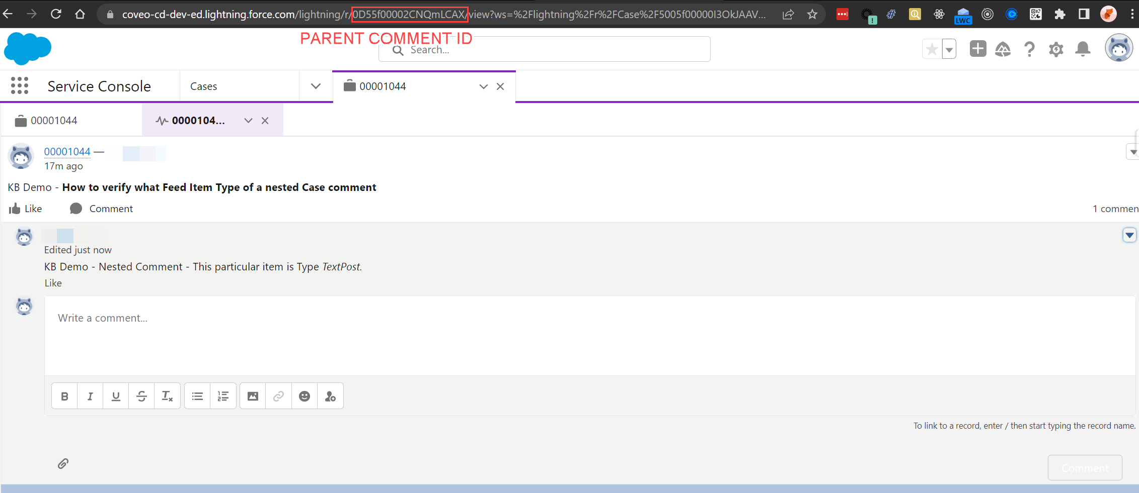The image size is (1139, 493).
Task: Insert a hyperlink in the comment editor
Action: 278,396
